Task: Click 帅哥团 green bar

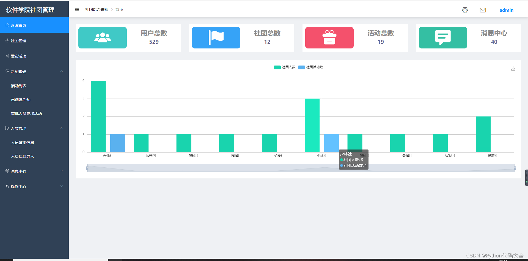Action: tap(141, 143)
